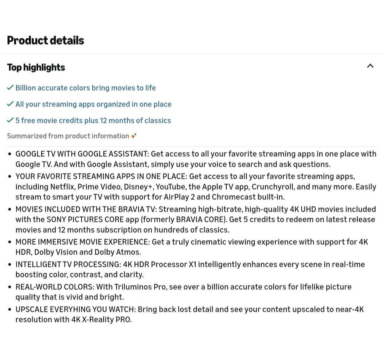Open '5 free movie credits' highlight link

[x=93, y=121]
